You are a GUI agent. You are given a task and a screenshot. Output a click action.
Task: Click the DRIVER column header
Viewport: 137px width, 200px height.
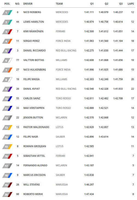coord(28,4)
